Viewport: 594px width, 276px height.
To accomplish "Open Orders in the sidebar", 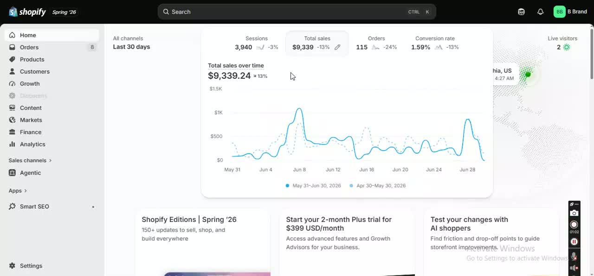I will (x=52, y=47).
